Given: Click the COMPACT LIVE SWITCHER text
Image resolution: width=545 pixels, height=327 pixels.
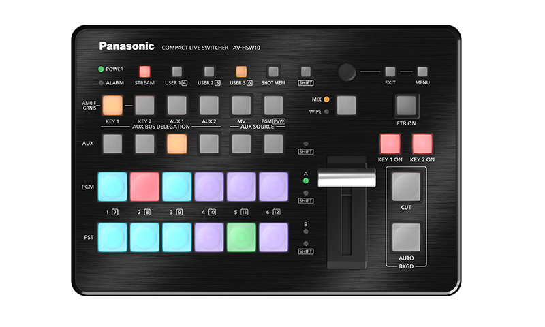Looking at the screenshot, I should [195, 48].
